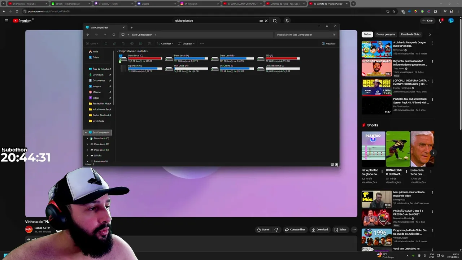Image resolution: width=462 pixels, height=260 pixels.
Task: Open SSD (F:) drive in main pane
Action: coord(278,58)
